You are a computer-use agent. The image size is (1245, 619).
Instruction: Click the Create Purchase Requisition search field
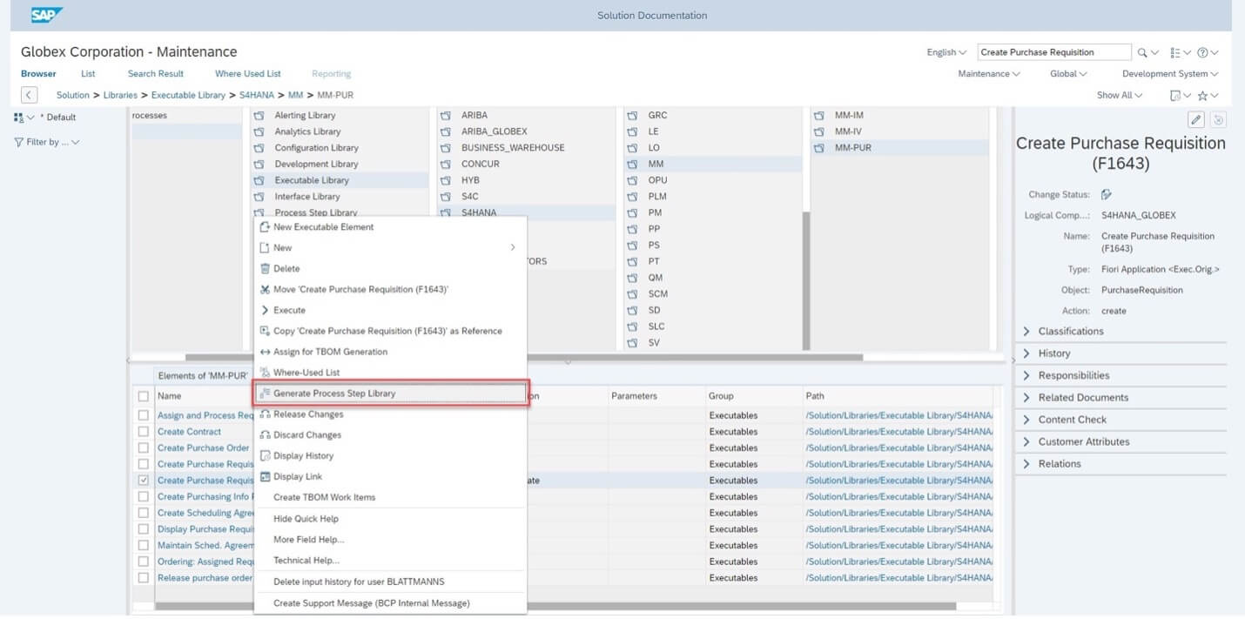click(1053, 52)
